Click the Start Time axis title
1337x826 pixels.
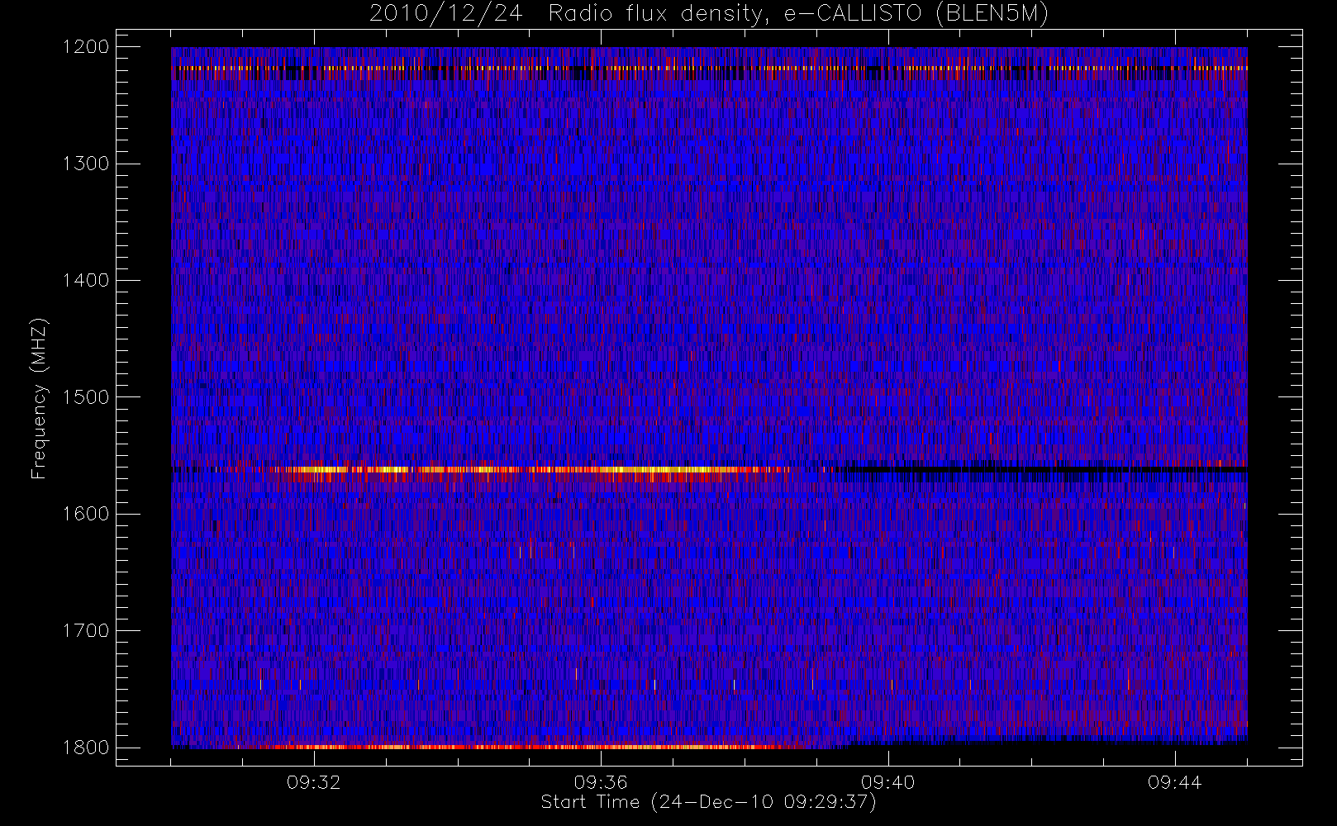pyautogui.click(x=708, y=802)
